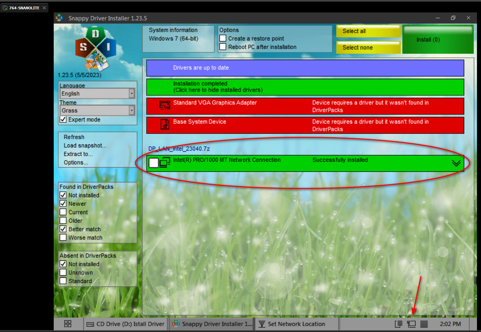Open the DP_LAN_Intel_23040.7z link

pyautogui.click(x=179, y=149)
